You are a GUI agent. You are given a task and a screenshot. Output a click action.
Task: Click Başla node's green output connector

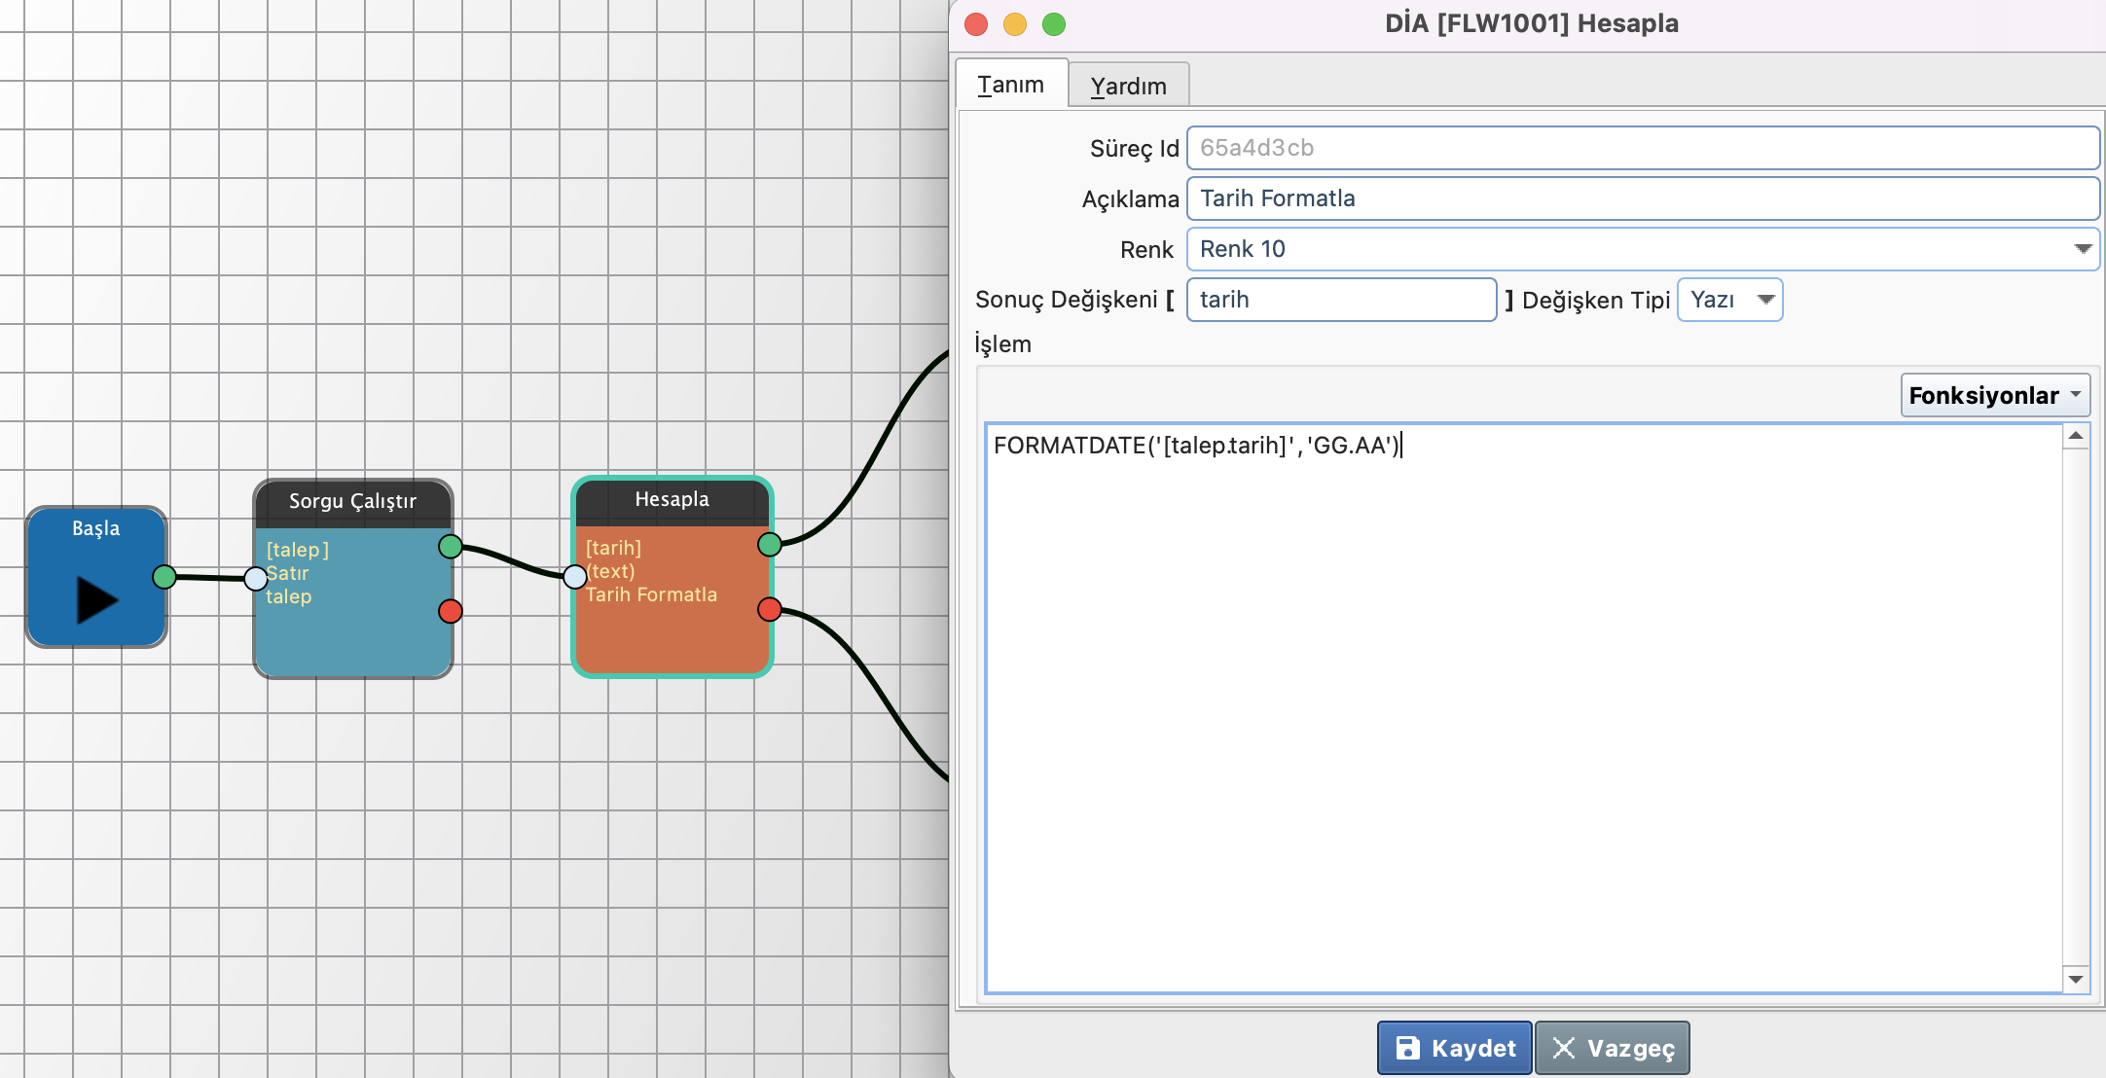click(164, 577)
